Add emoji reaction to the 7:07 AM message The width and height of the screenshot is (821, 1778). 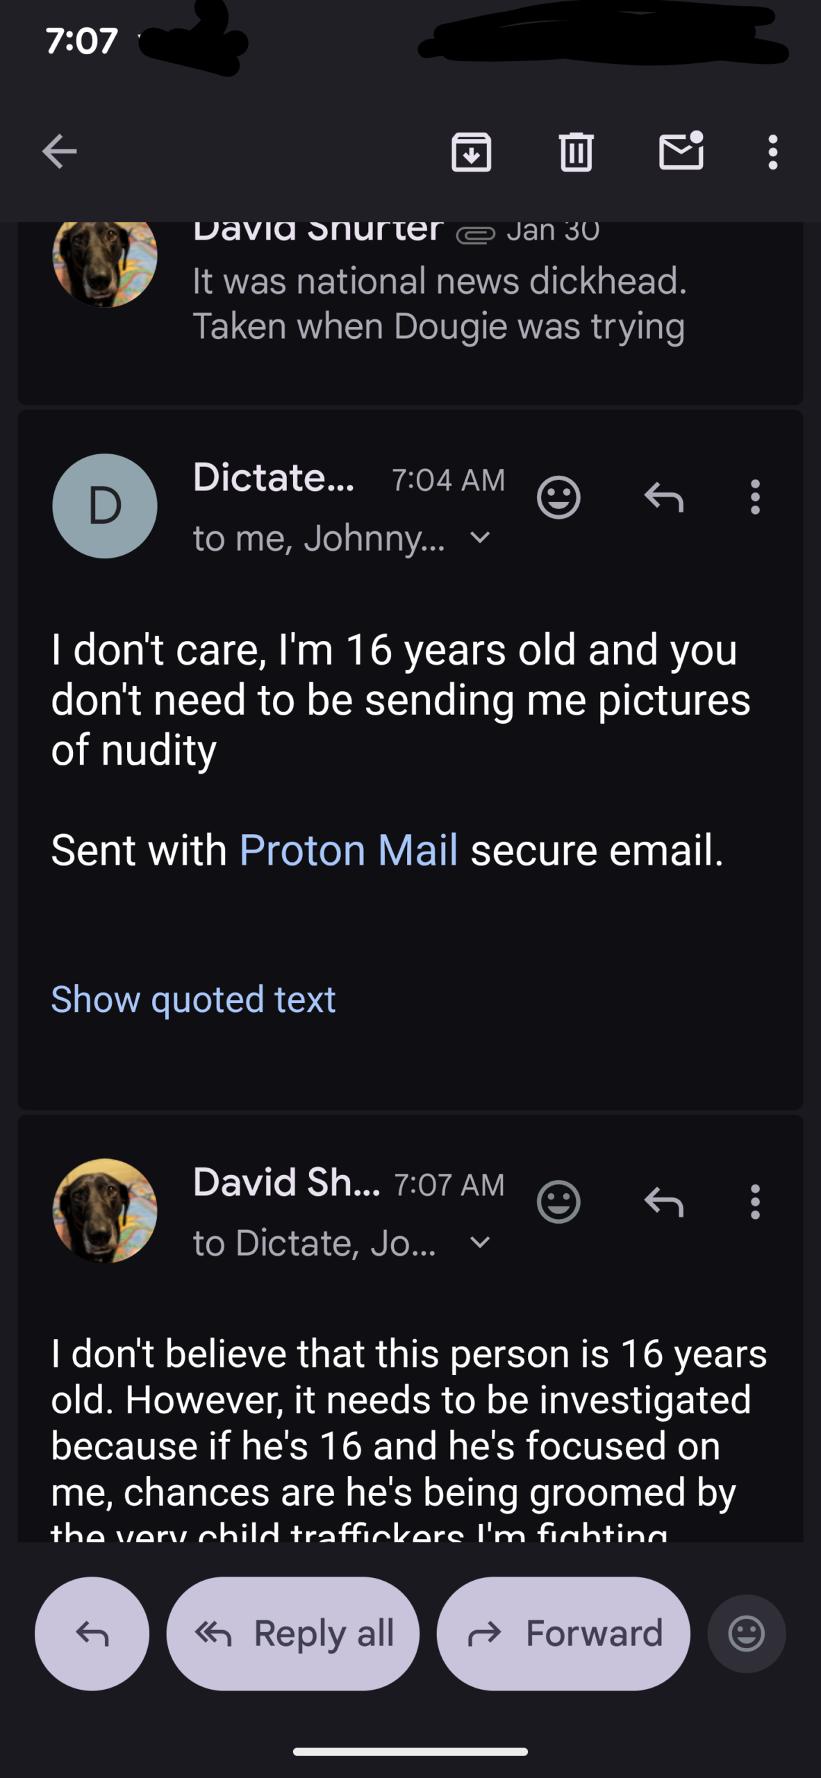558,1202
